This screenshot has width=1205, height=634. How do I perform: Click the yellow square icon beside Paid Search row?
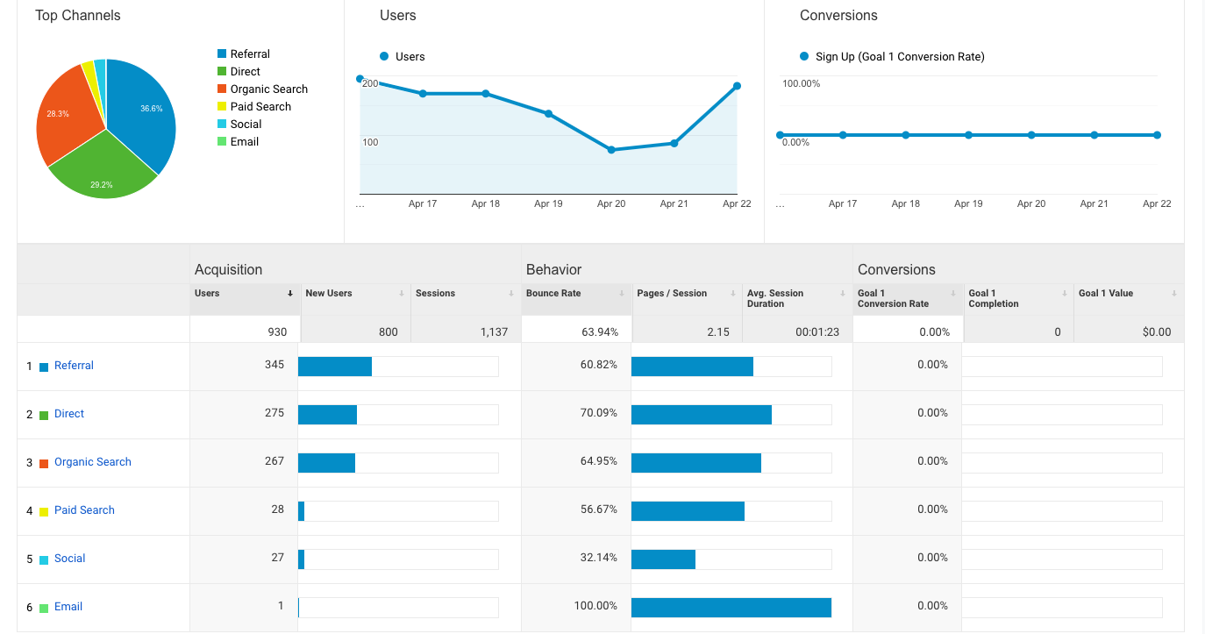pos(42,510)
